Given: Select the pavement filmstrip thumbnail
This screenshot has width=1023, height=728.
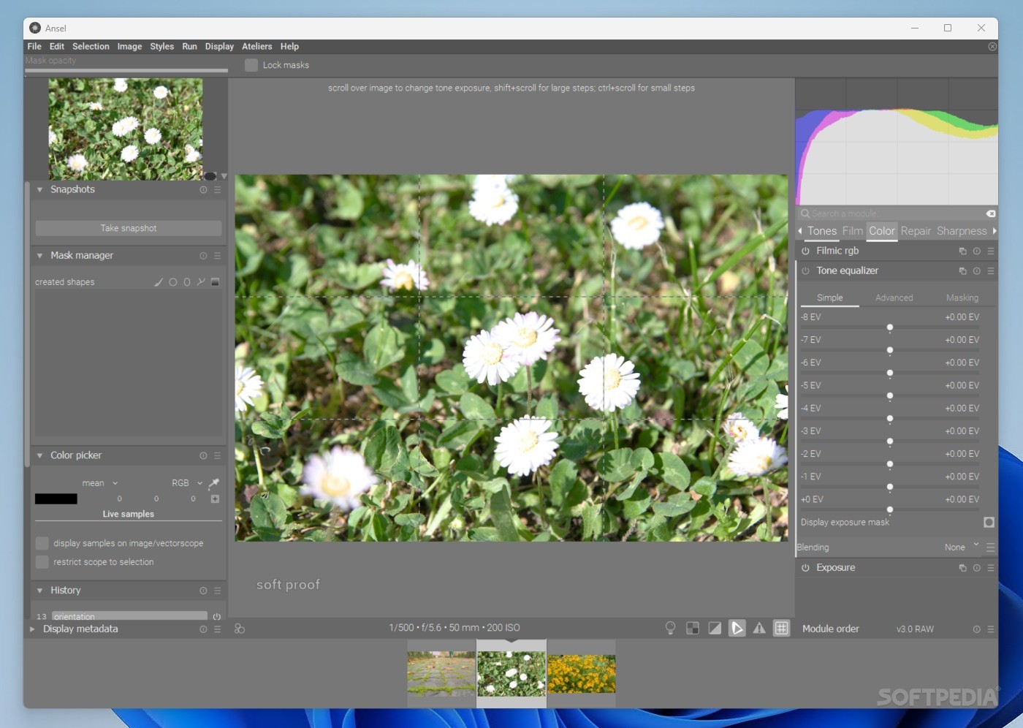Looking at the screenshot, I should [441, 674].
